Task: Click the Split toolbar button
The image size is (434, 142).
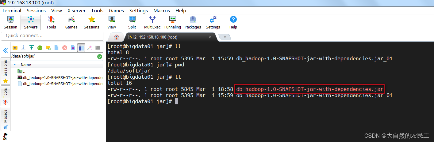Action: 132,23
